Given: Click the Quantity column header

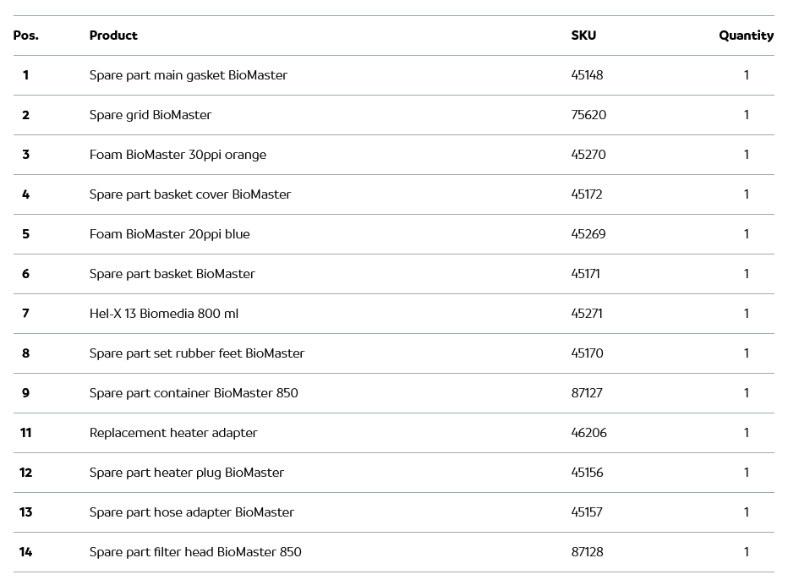Looking at the screenshot, I should pyautogui.click(x=746, y=36).
